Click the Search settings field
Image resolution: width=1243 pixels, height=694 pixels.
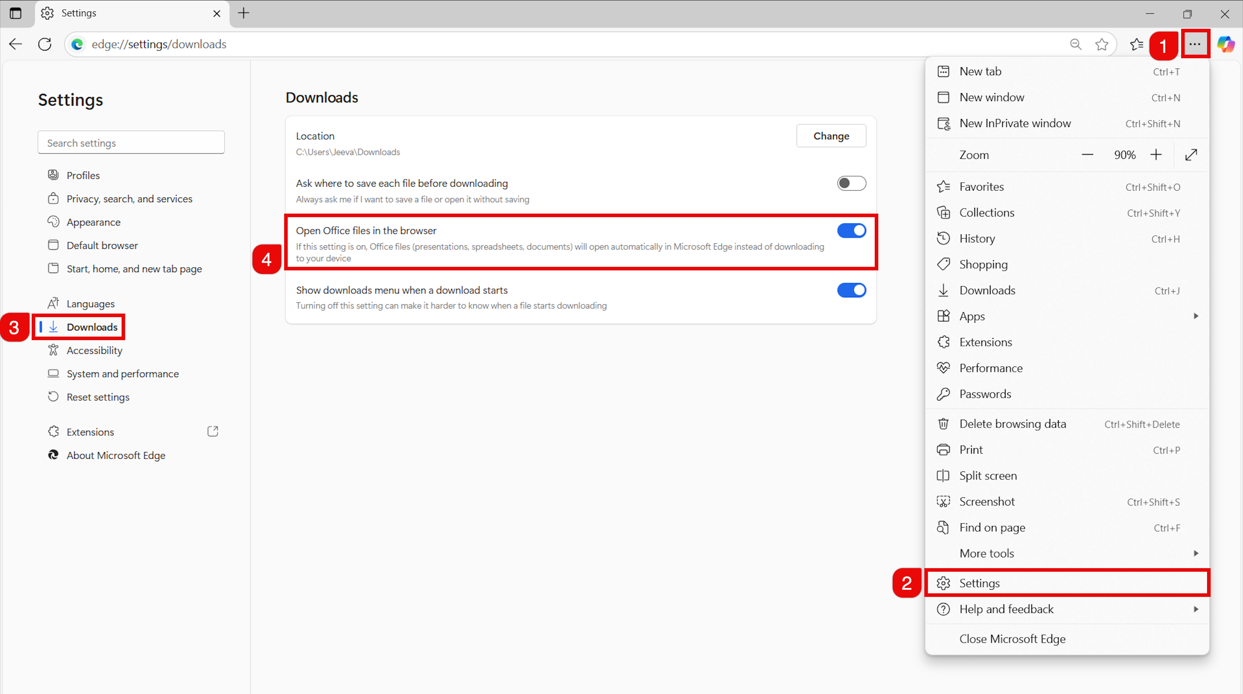coord(131,142)
